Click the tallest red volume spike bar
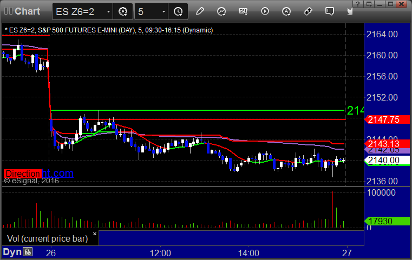412x260 pixels. pos(332,209)
